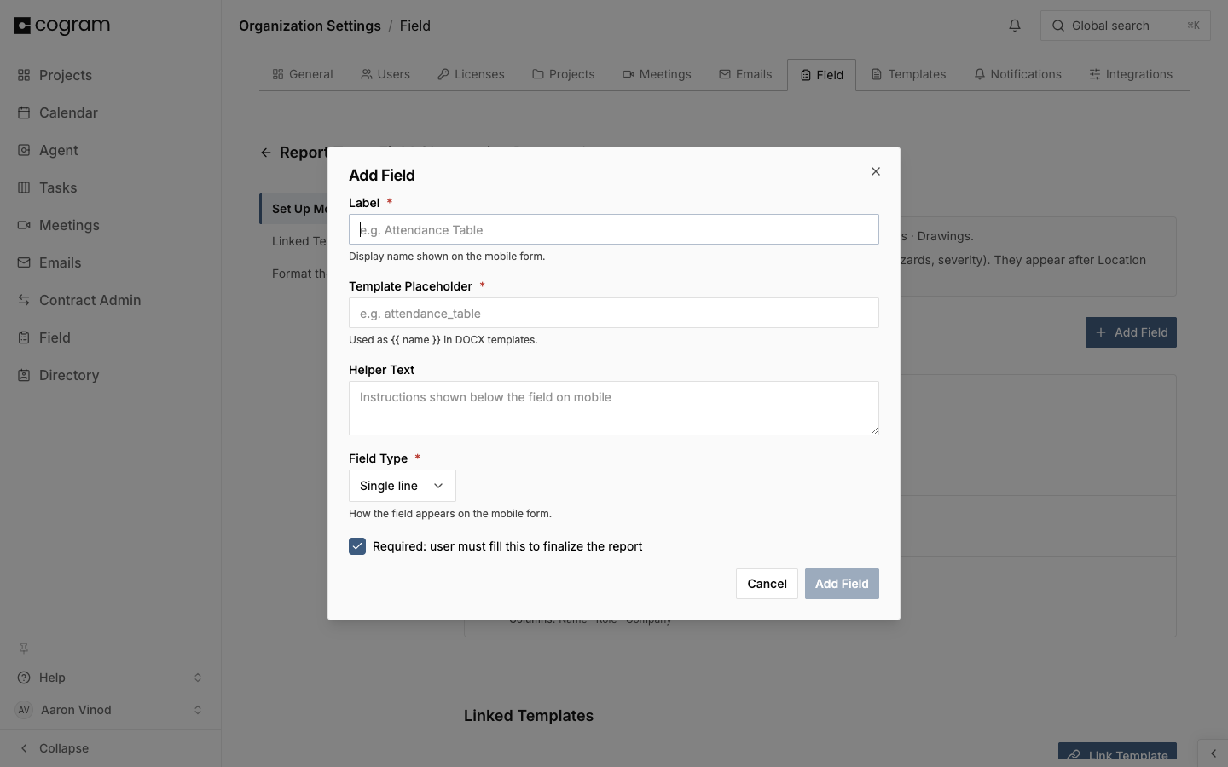Switch to the Notifications tab

pos(1018,74)
